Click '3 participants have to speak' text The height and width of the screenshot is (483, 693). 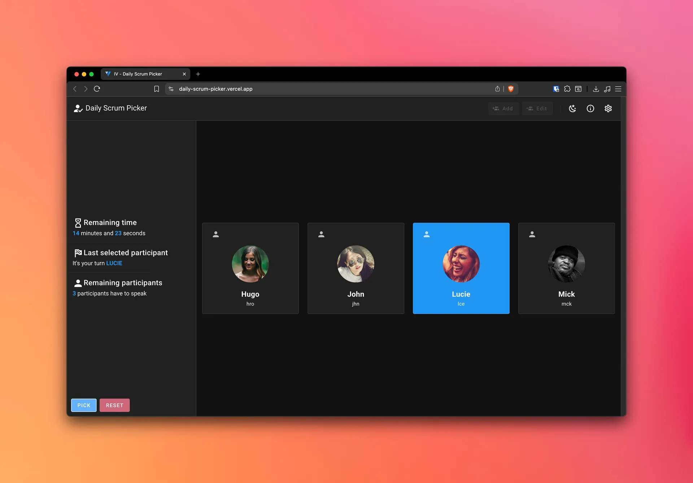click(x=109, y=293)
